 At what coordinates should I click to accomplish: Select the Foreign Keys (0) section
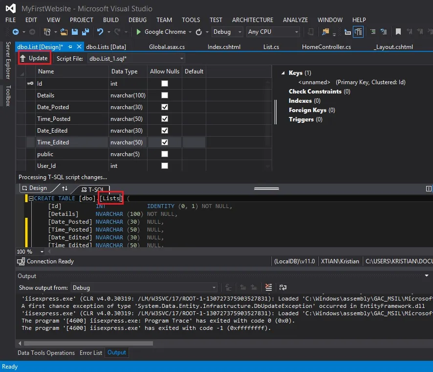(312, 110)
